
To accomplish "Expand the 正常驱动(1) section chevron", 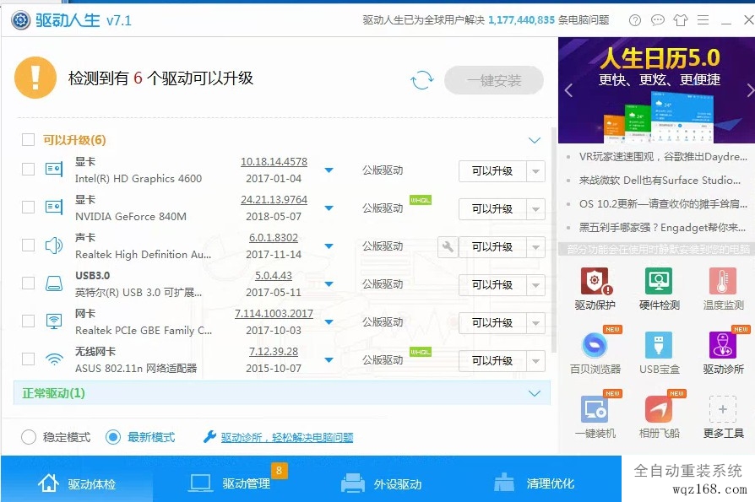I will [x=535, y=394].
